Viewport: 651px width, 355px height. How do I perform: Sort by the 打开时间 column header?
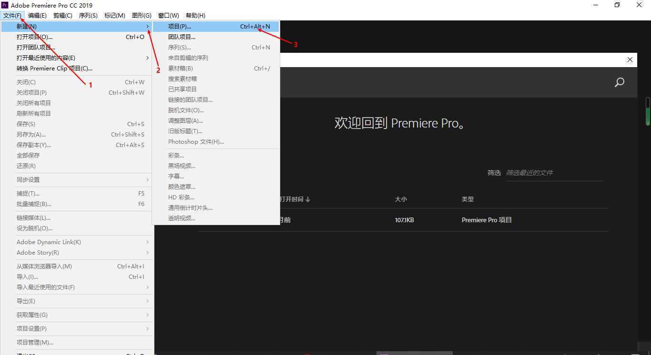coord(295,199)
